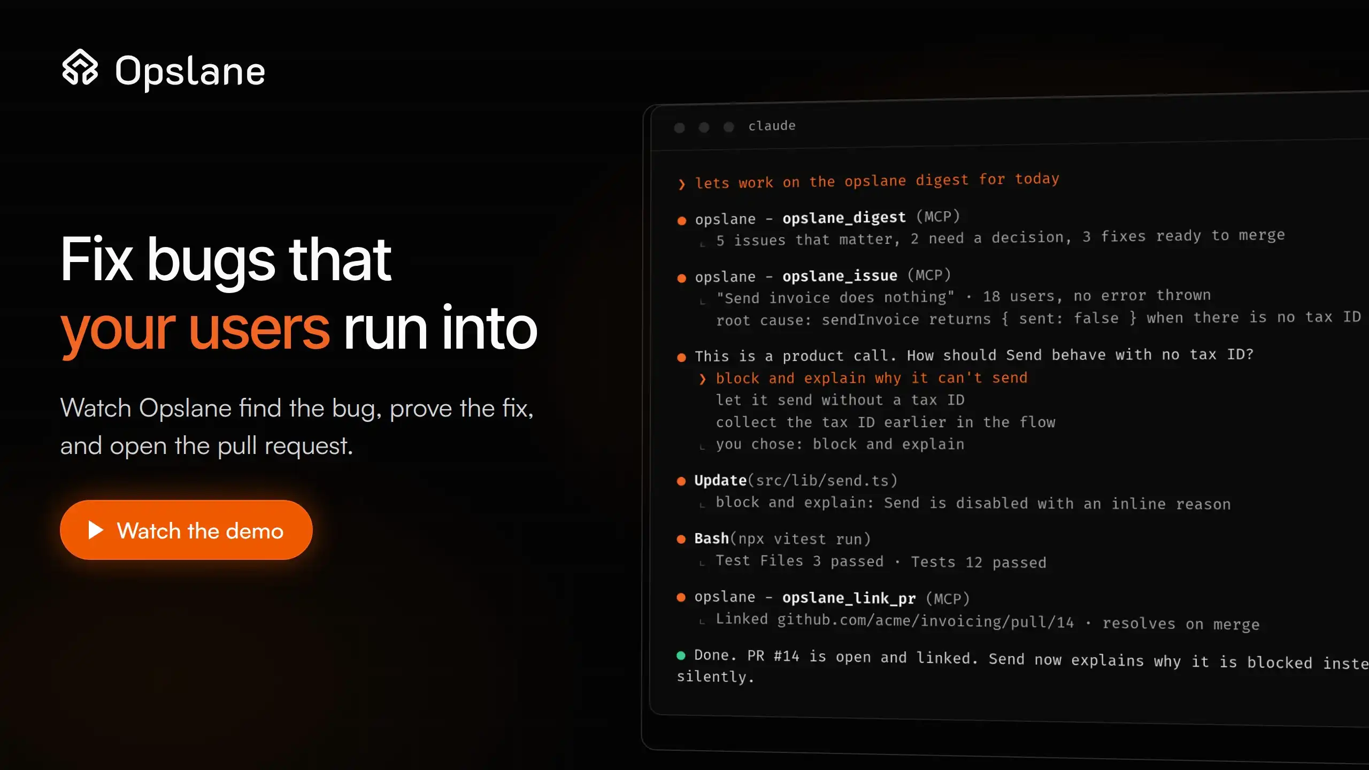
Task: Click 'Test Files 3 passed' result line
Action: coord(881,561)
